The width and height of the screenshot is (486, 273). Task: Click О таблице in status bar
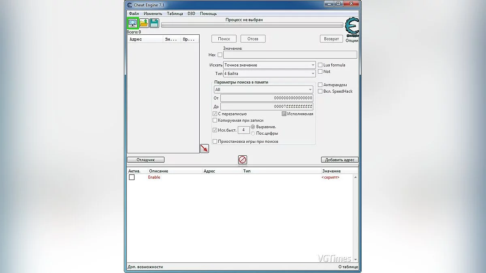[348, 267]
